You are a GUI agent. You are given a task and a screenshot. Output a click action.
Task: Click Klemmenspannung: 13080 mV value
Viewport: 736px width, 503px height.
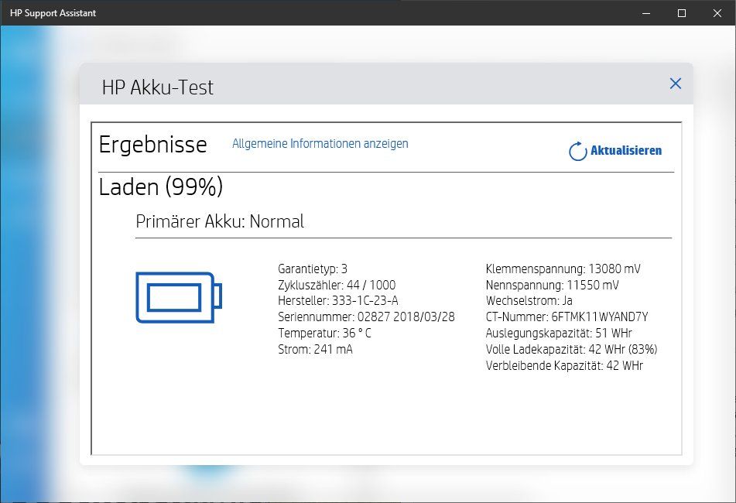[x=563, y=269]
